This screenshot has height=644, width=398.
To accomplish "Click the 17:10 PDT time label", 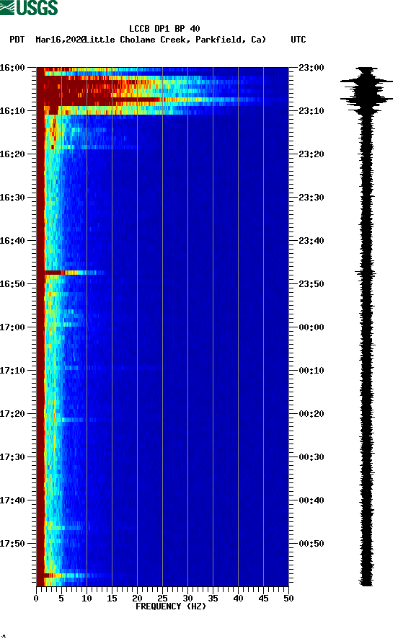I will (12, 371).
